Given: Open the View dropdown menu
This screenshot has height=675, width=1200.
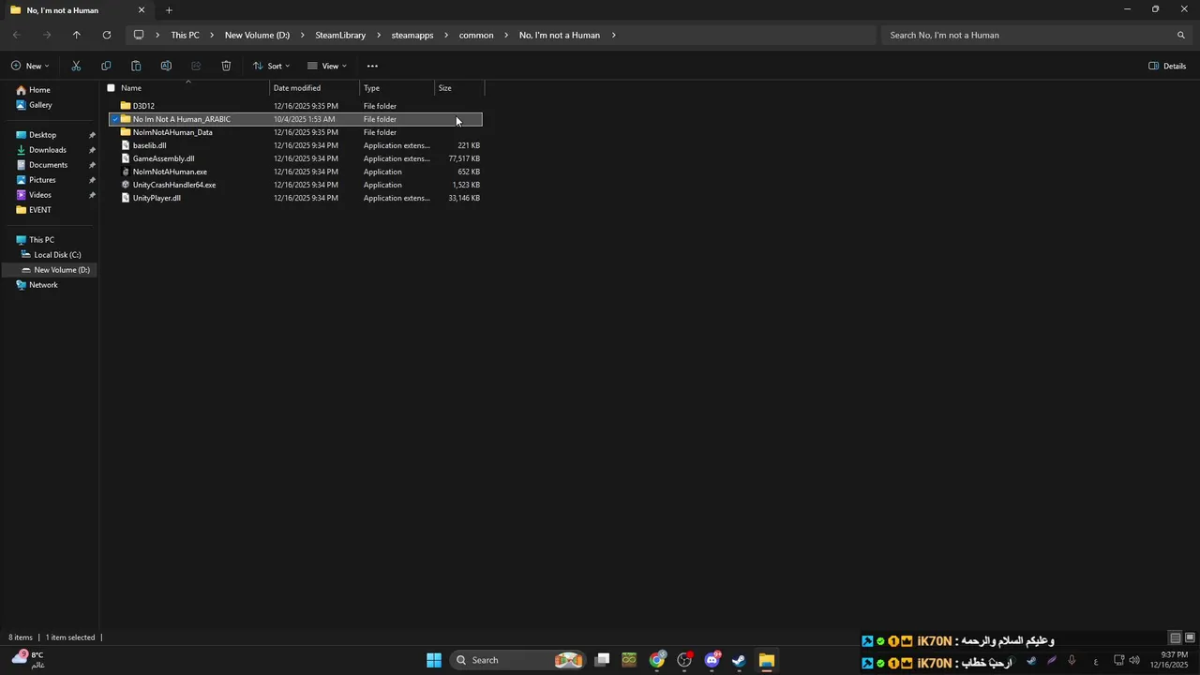Looking at the screenshot, I should coord(327,66).
